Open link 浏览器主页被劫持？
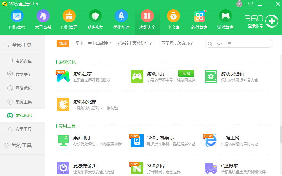 (x=134, y=43)
